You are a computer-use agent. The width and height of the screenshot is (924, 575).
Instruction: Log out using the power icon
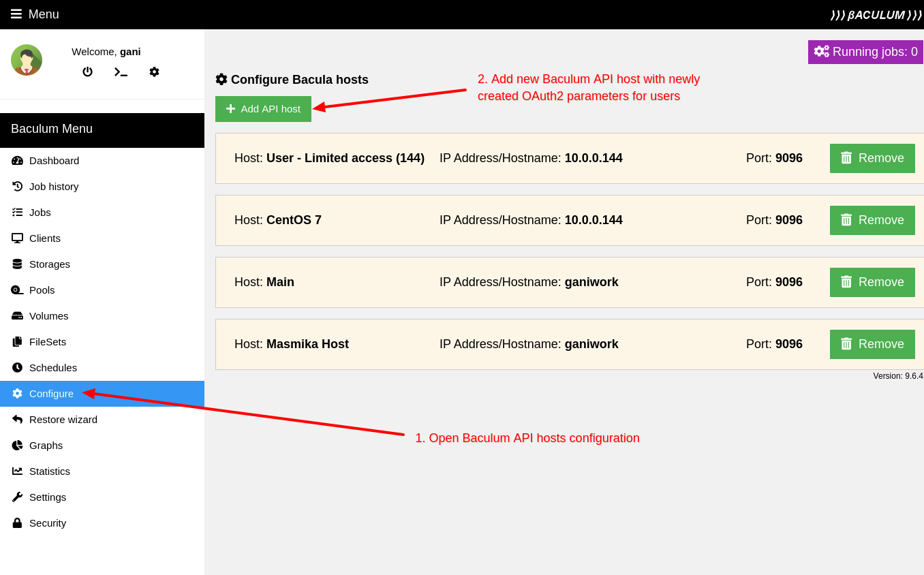87,72
